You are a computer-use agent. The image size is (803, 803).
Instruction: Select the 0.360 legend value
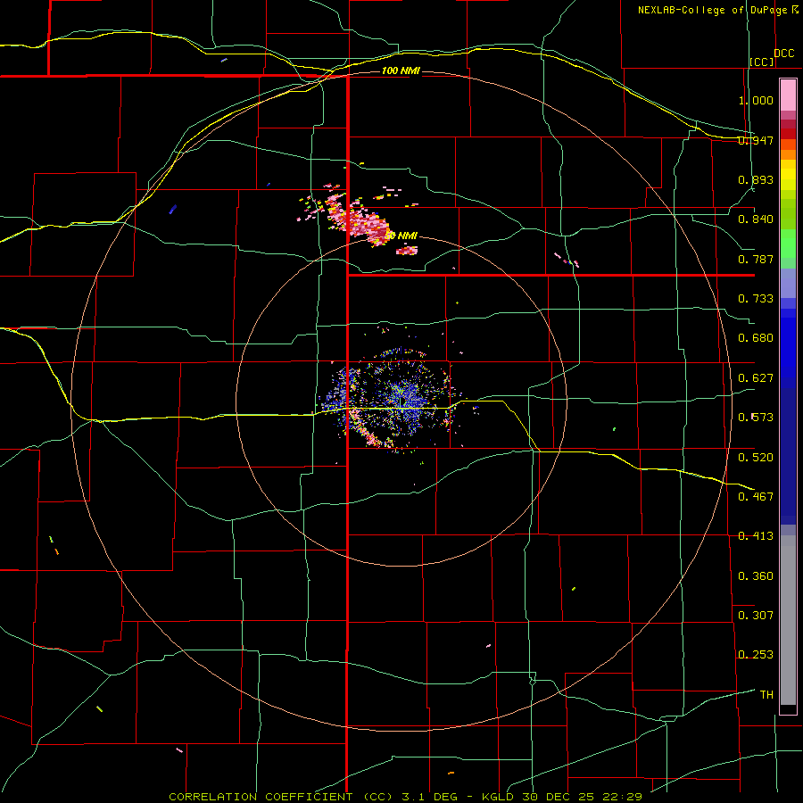click(756, 576)
